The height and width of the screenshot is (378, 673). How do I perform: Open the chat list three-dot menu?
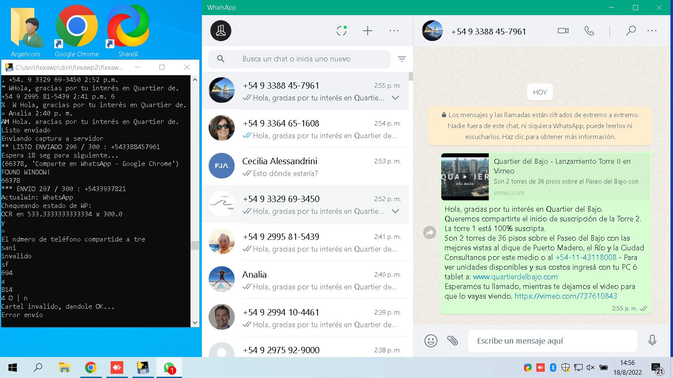click(394, 31)
